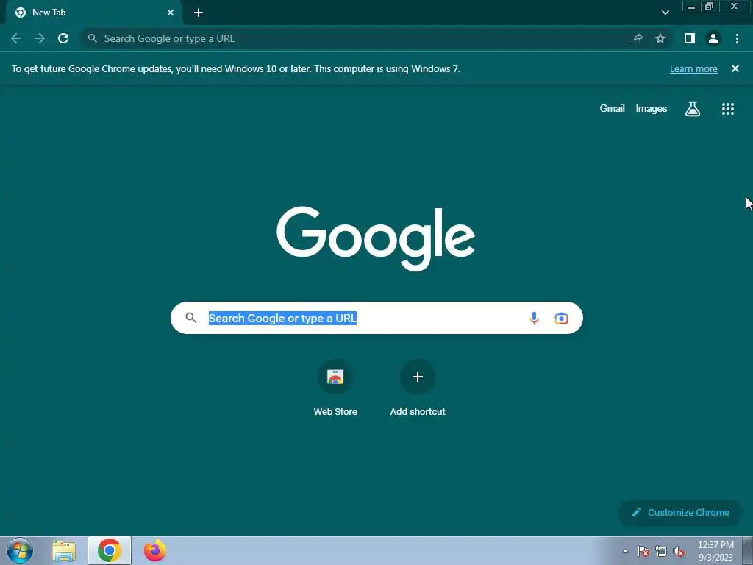Click the browser forward arrow
753x565 pixels.
click(40, 38)
